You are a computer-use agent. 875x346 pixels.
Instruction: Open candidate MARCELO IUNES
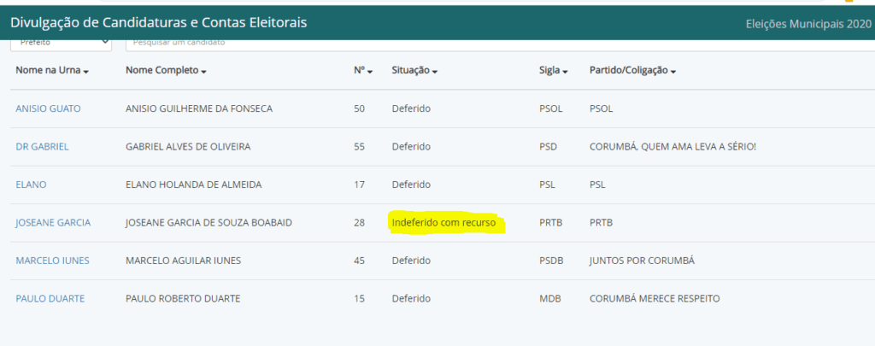pos(52,261)
